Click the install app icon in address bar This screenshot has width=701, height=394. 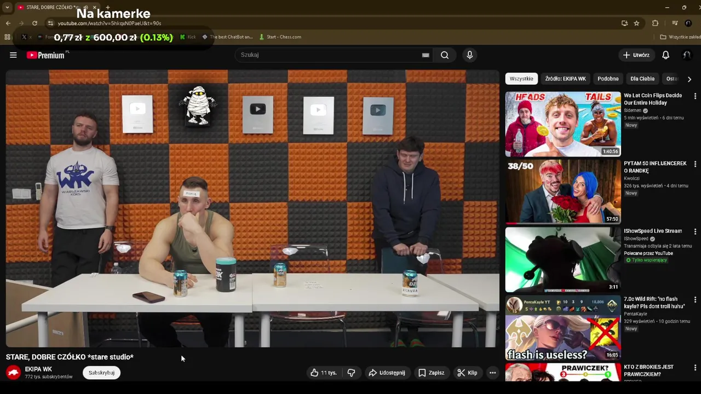click(624, 23)
